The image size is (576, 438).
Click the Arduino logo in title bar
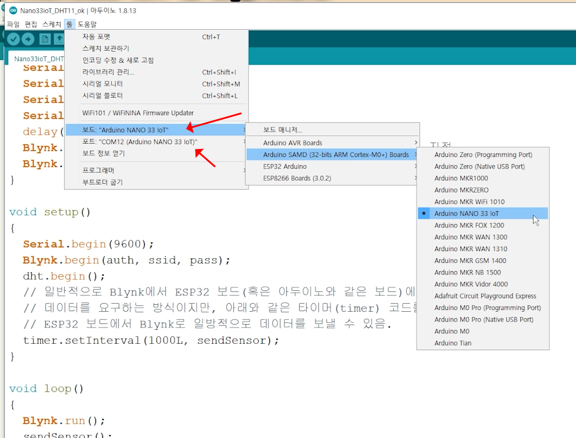tap(13, 10)
